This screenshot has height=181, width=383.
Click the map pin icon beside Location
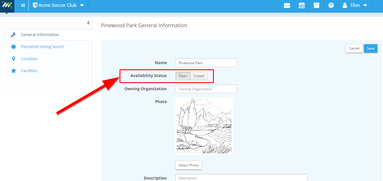[x=13, y=59]
